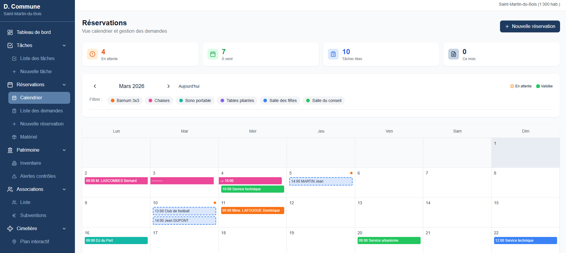
Task: Open Liste des demandes in sidebar
Action: (x=41, y=111)
